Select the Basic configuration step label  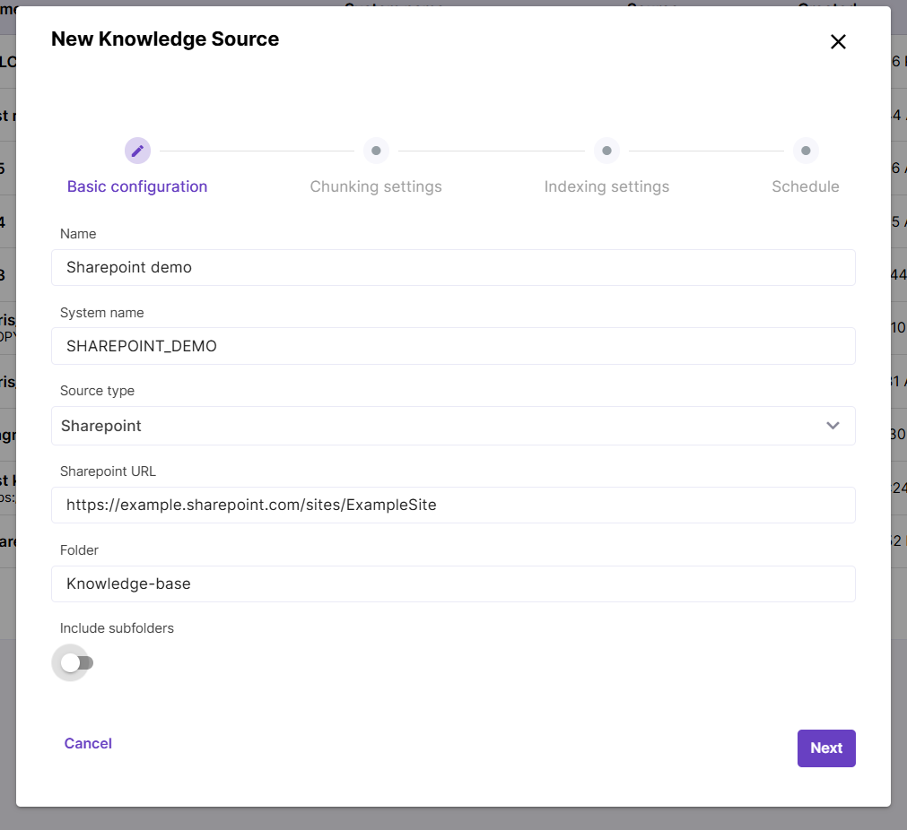tap(137, 186)
